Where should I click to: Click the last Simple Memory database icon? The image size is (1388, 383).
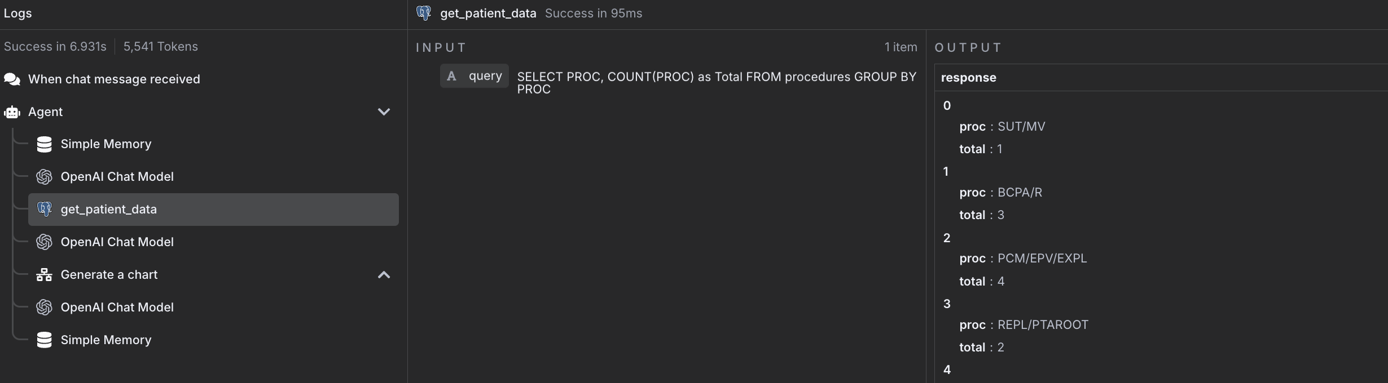(x=44, y=340)
